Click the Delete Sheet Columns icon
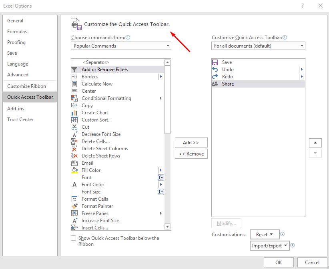The width and height of the screenshot is (329, 269). 74,149
